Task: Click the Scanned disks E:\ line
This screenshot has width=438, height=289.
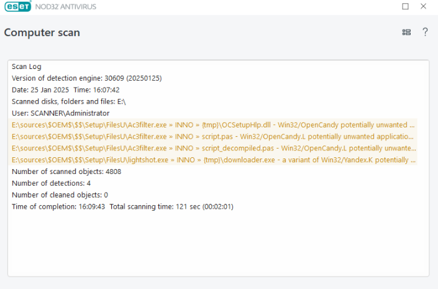Action: pos(69,101)
